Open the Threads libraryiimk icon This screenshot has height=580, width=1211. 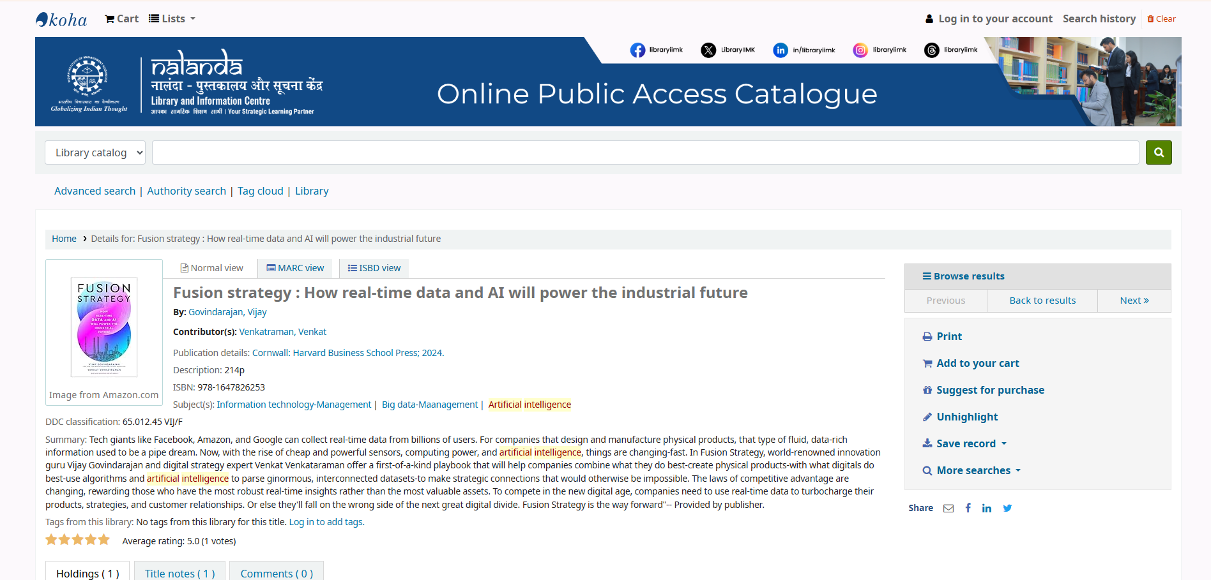932,50
